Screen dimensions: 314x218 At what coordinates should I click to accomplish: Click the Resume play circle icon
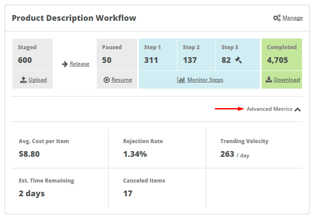(106, 80)
